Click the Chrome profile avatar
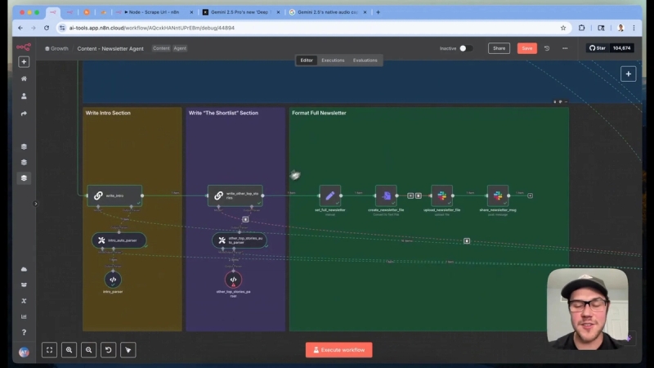654x368 pixels. pyautogui.click(x=620, y=28)
